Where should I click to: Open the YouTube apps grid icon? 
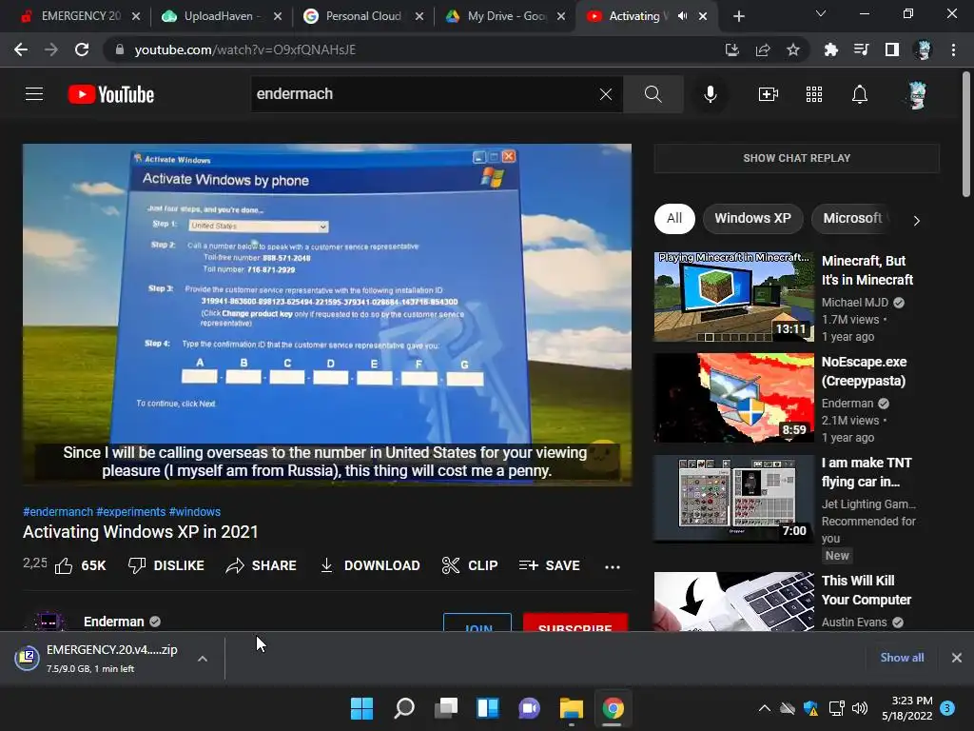(814, 94)
